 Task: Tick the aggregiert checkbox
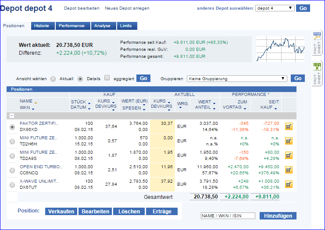click(107, 78)
